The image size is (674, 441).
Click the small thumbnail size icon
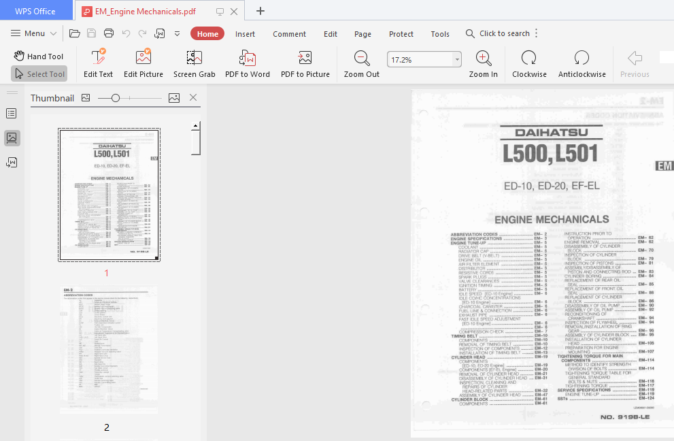click(86, 98)
